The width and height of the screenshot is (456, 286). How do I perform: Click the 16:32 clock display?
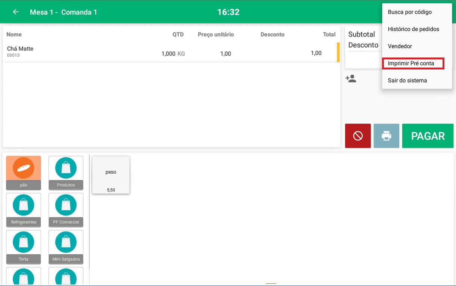tap(228, 12)
